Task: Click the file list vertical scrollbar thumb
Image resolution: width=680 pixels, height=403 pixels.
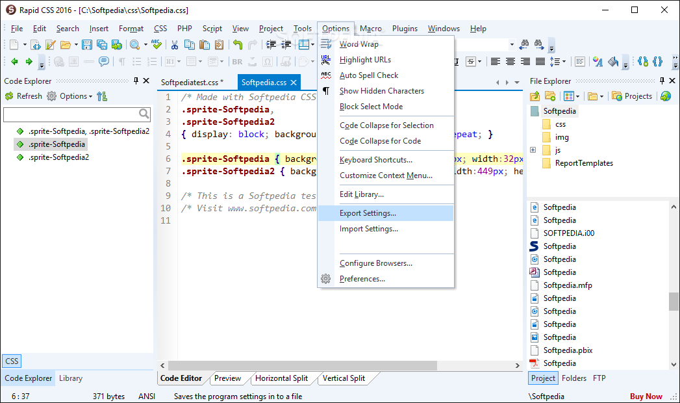Action: pos(674,302)
